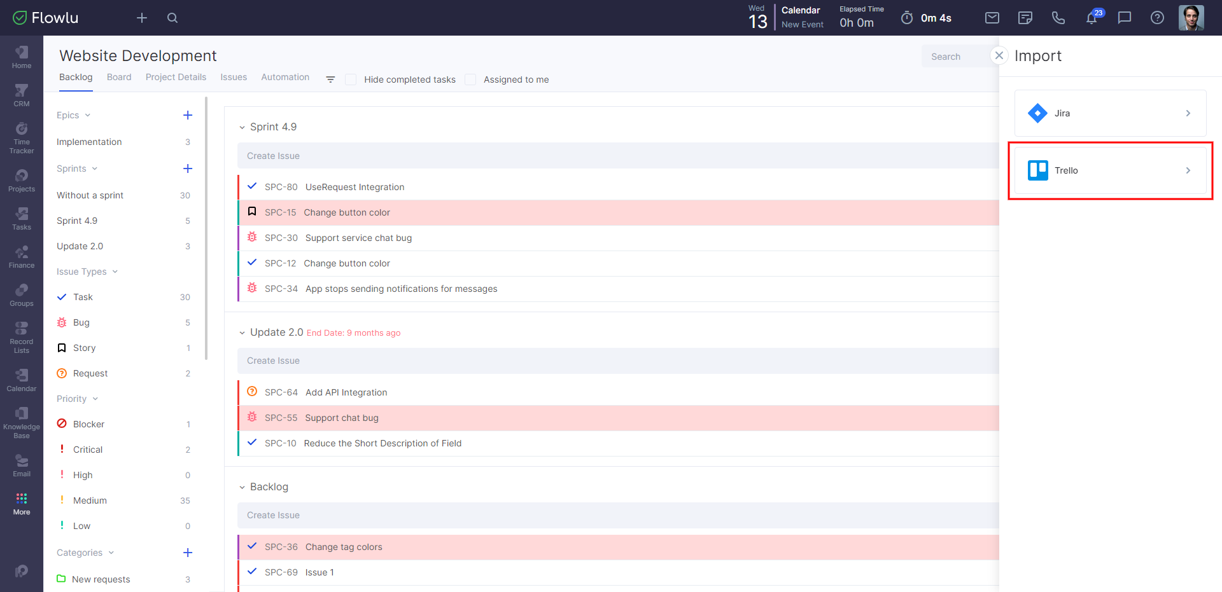Open the Automation tab

(x=285, y=77)
